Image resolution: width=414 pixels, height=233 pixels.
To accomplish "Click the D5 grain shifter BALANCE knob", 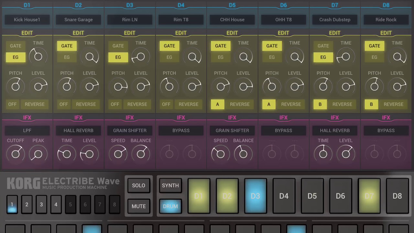I will click(x=243, y=154).
